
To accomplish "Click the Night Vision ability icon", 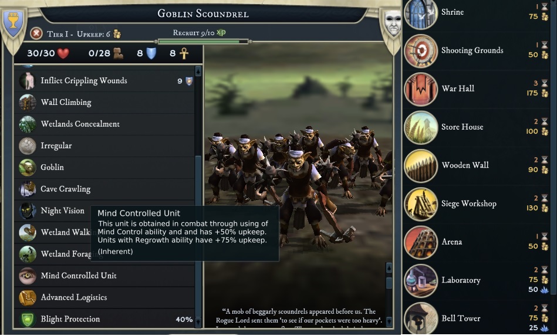I will tap(28, 211).
